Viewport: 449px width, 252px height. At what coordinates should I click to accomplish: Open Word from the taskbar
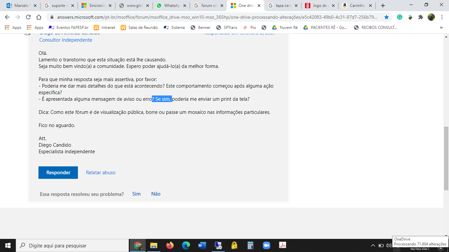[202, 245]
